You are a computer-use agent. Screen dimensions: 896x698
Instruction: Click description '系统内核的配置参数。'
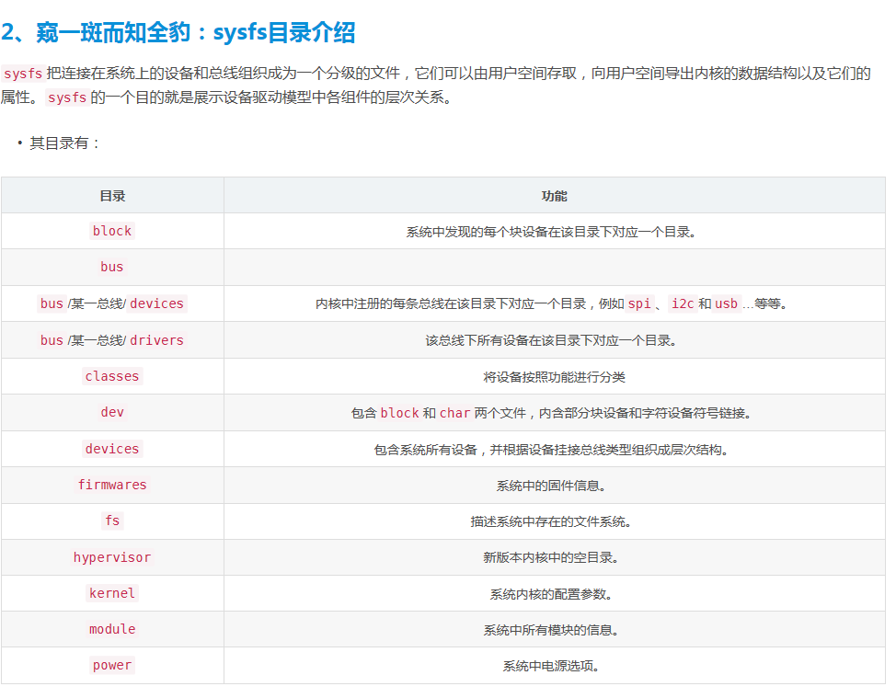point(551,594)
